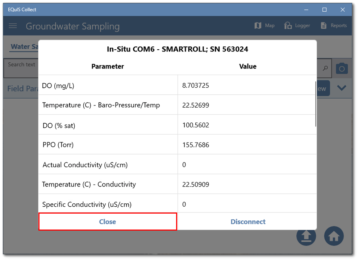Click the camera capture icon
The width and height of the screenshot is (358, 260).
(x=342, y=68)
